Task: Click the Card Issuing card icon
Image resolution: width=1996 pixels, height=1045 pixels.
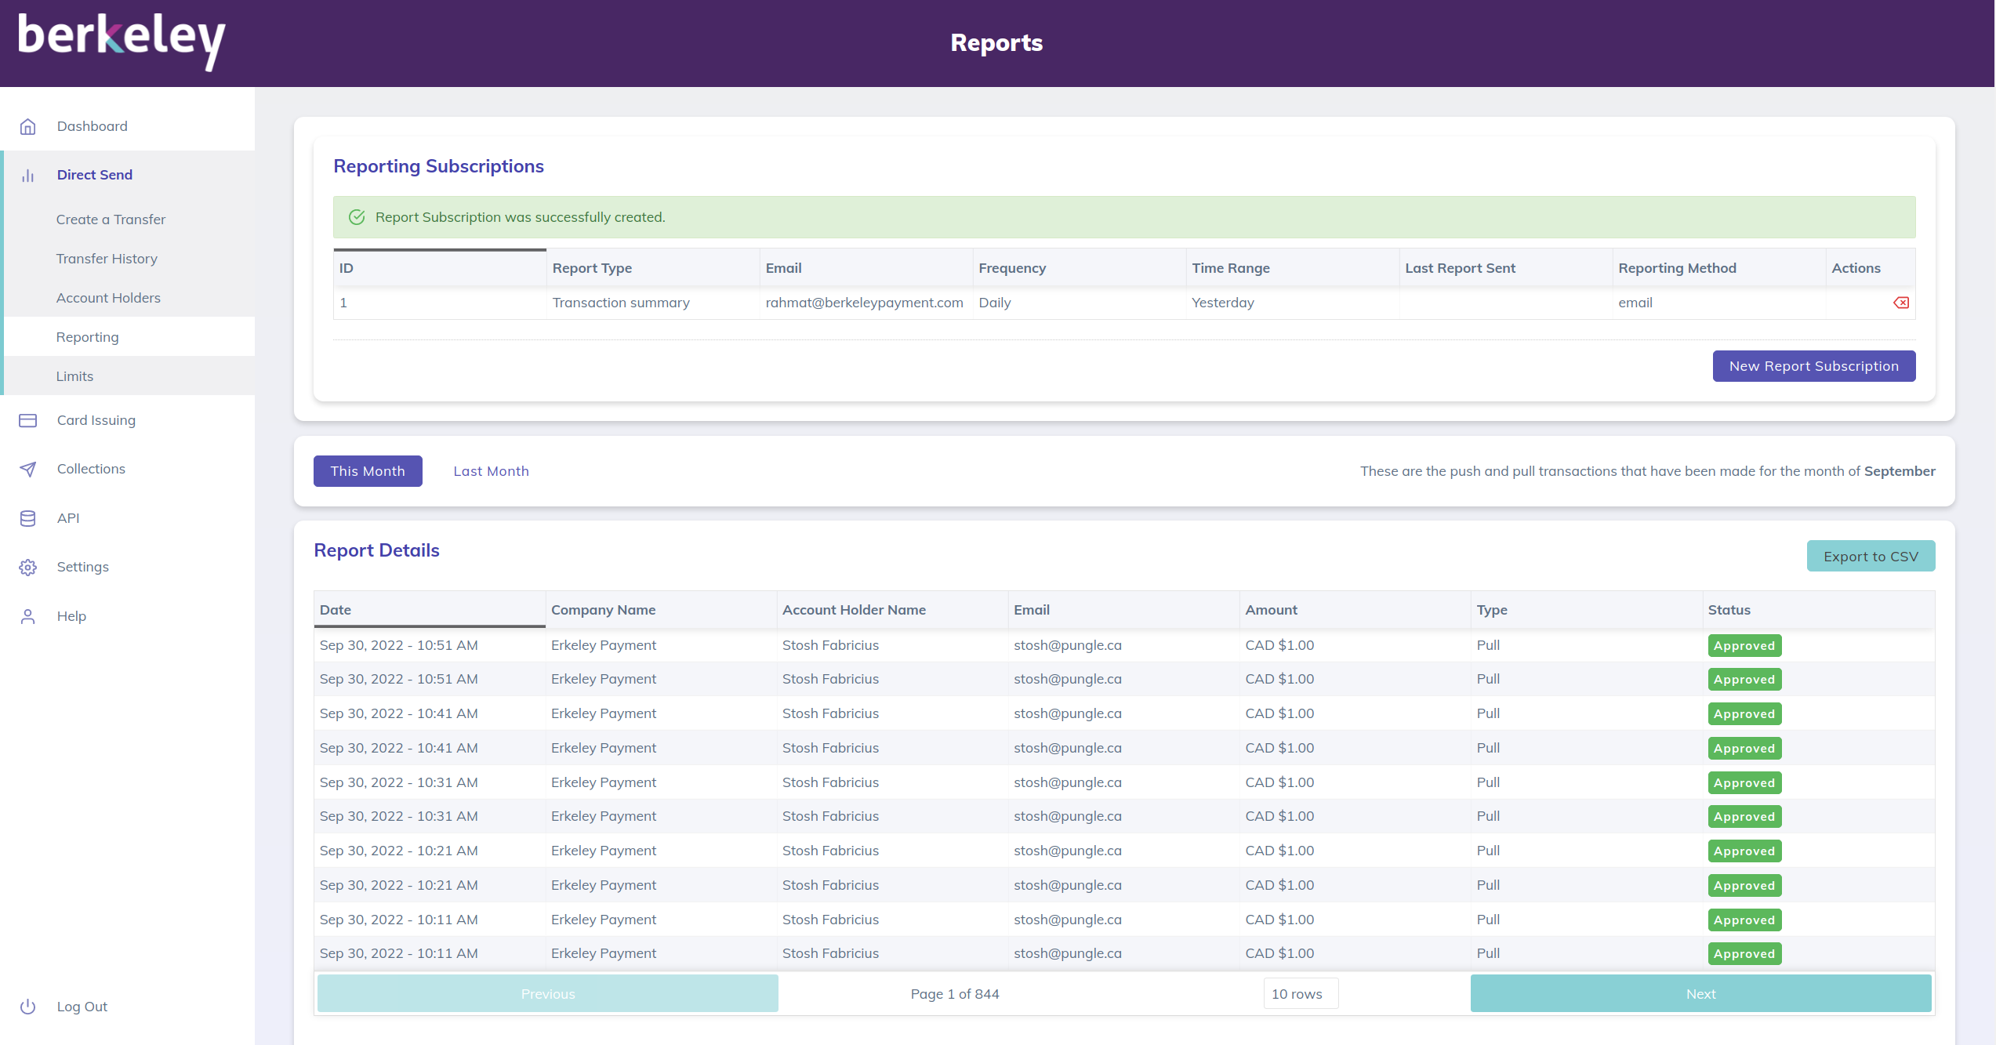Action: click(28, 421)
